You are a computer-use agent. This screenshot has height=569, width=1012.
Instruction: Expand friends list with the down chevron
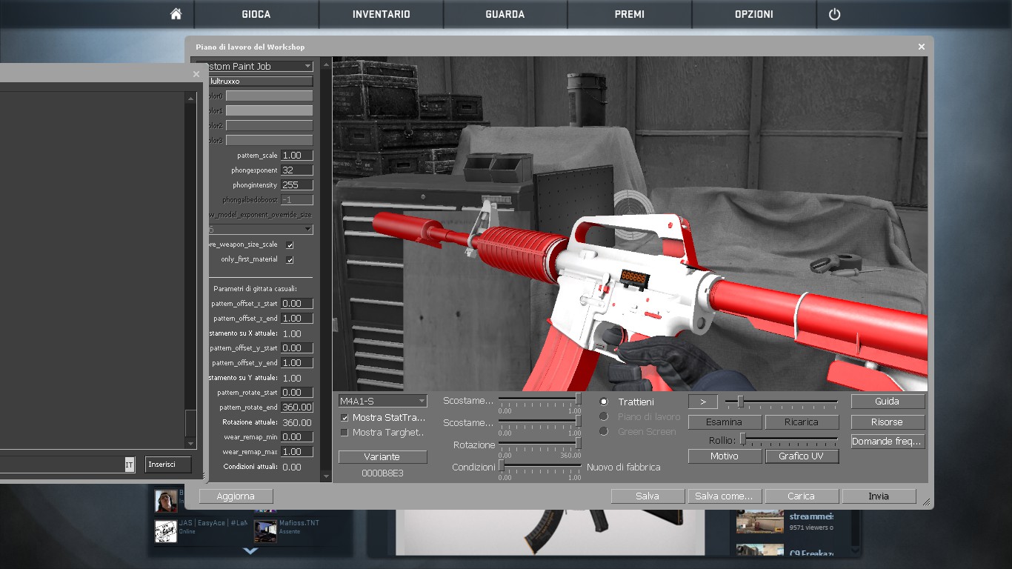pos(250,550)
